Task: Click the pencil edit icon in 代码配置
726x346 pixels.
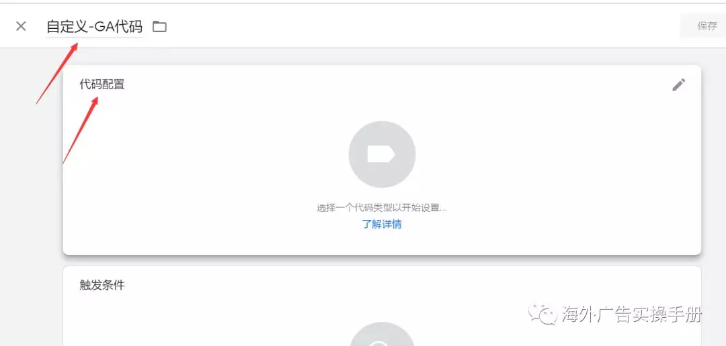Action: [x=679, y=84]
